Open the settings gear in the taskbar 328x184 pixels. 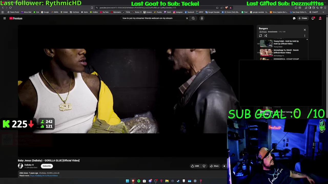click(195, 181)
